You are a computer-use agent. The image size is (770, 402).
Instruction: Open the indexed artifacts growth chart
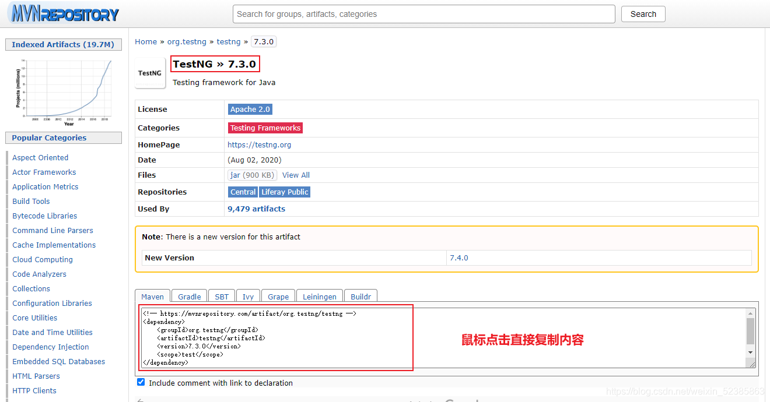click(x=64, y=92)
